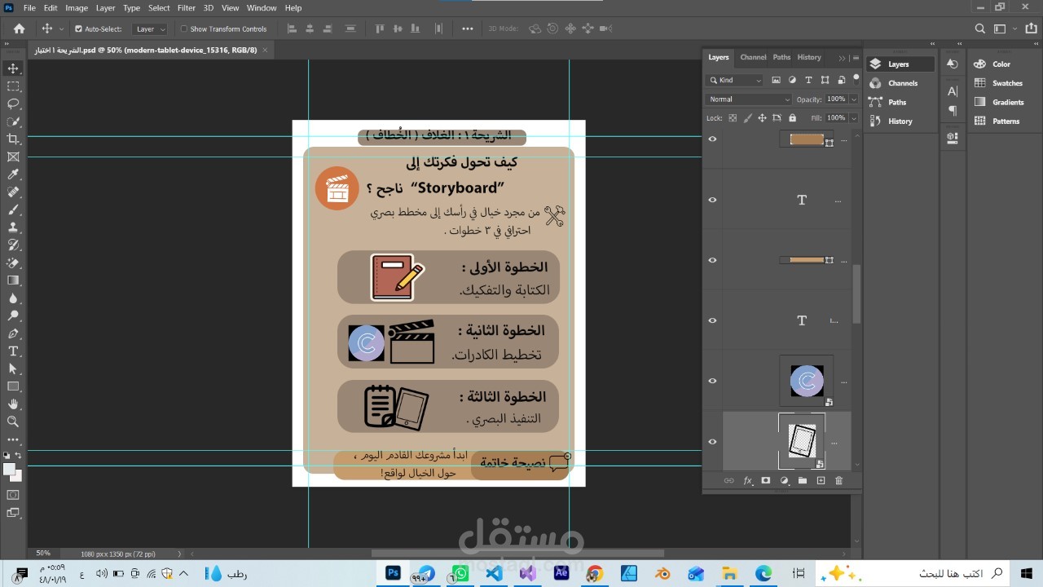Select the Path Selection arrow tool
This screenshot has height=587, width=1043.
13,369
